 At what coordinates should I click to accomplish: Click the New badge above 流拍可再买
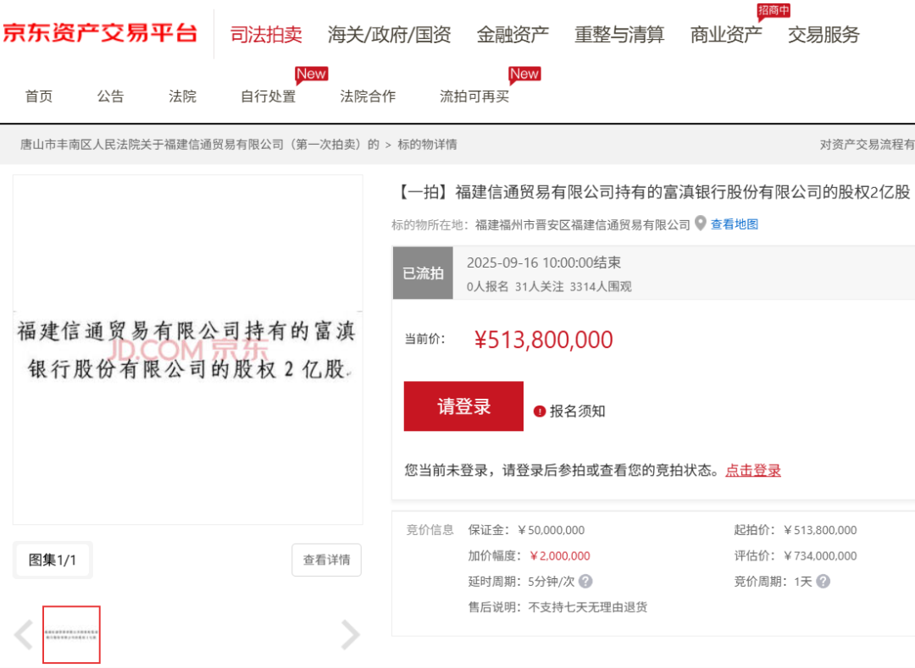[x=524, y=74]
